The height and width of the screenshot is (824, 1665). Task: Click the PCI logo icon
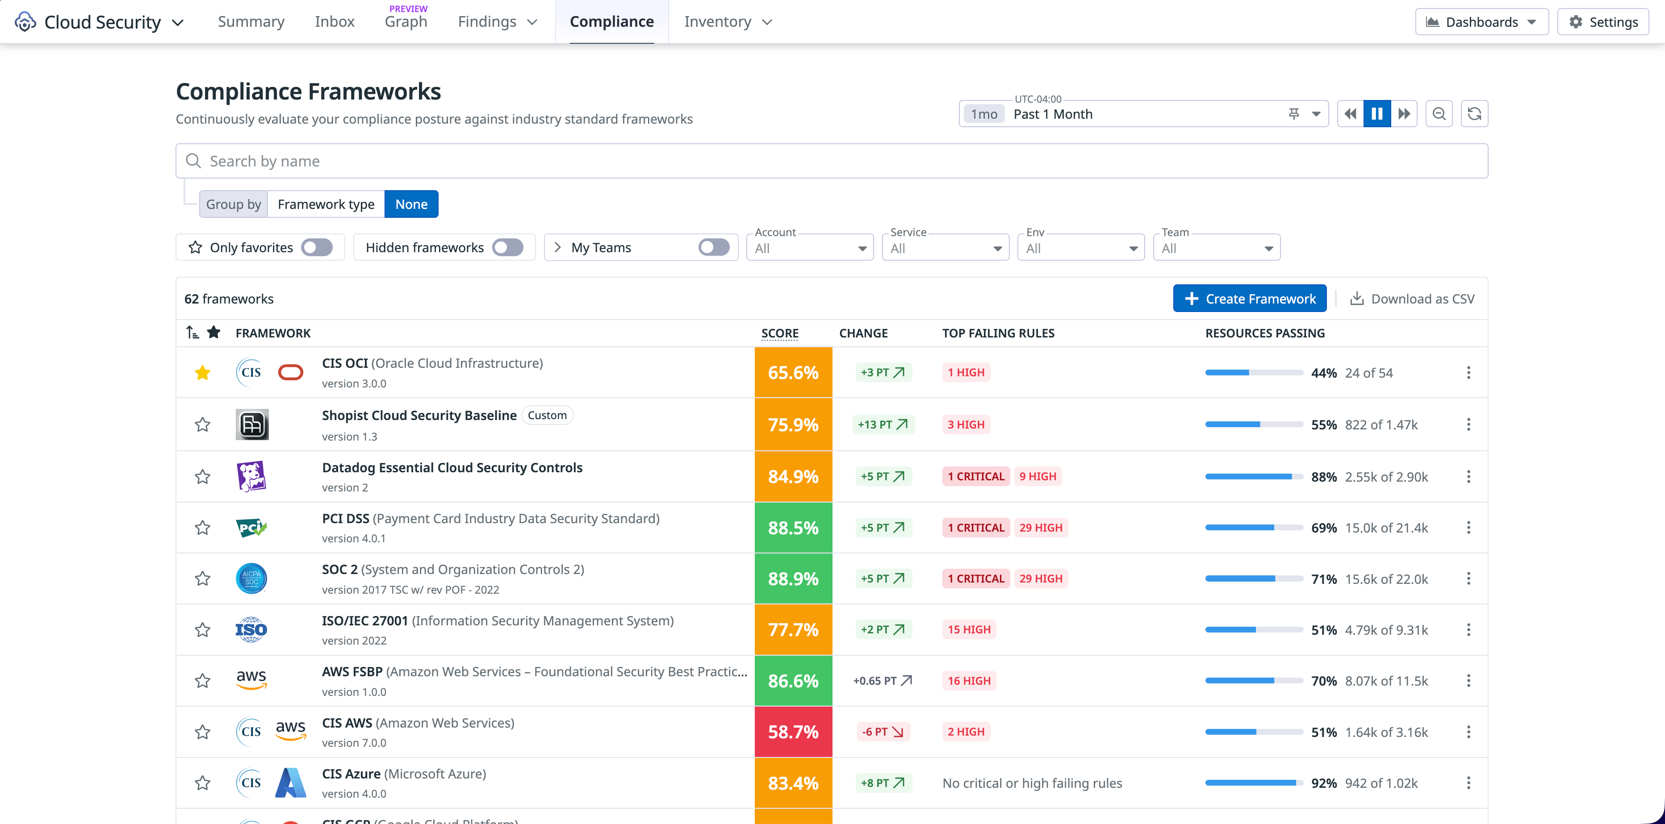click(x=251, y=528)
